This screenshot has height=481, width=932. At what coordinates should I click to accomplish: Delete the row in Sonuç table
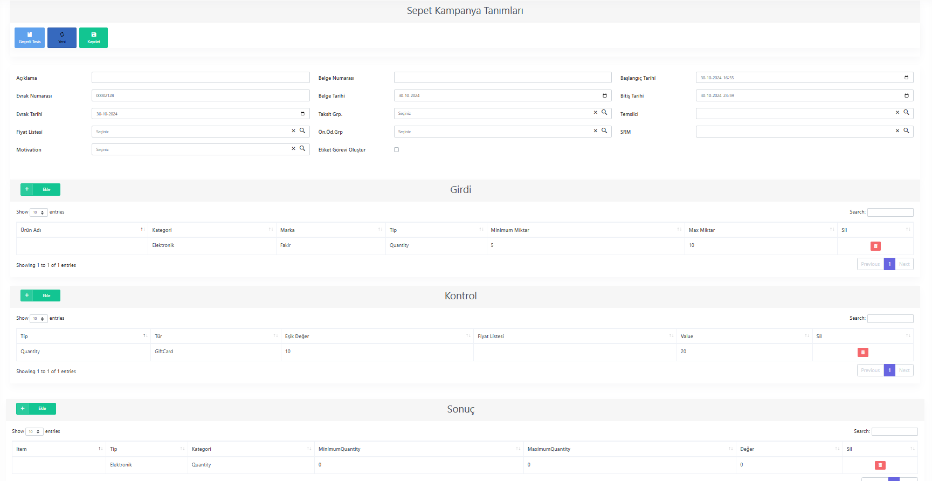click(880, 465)
